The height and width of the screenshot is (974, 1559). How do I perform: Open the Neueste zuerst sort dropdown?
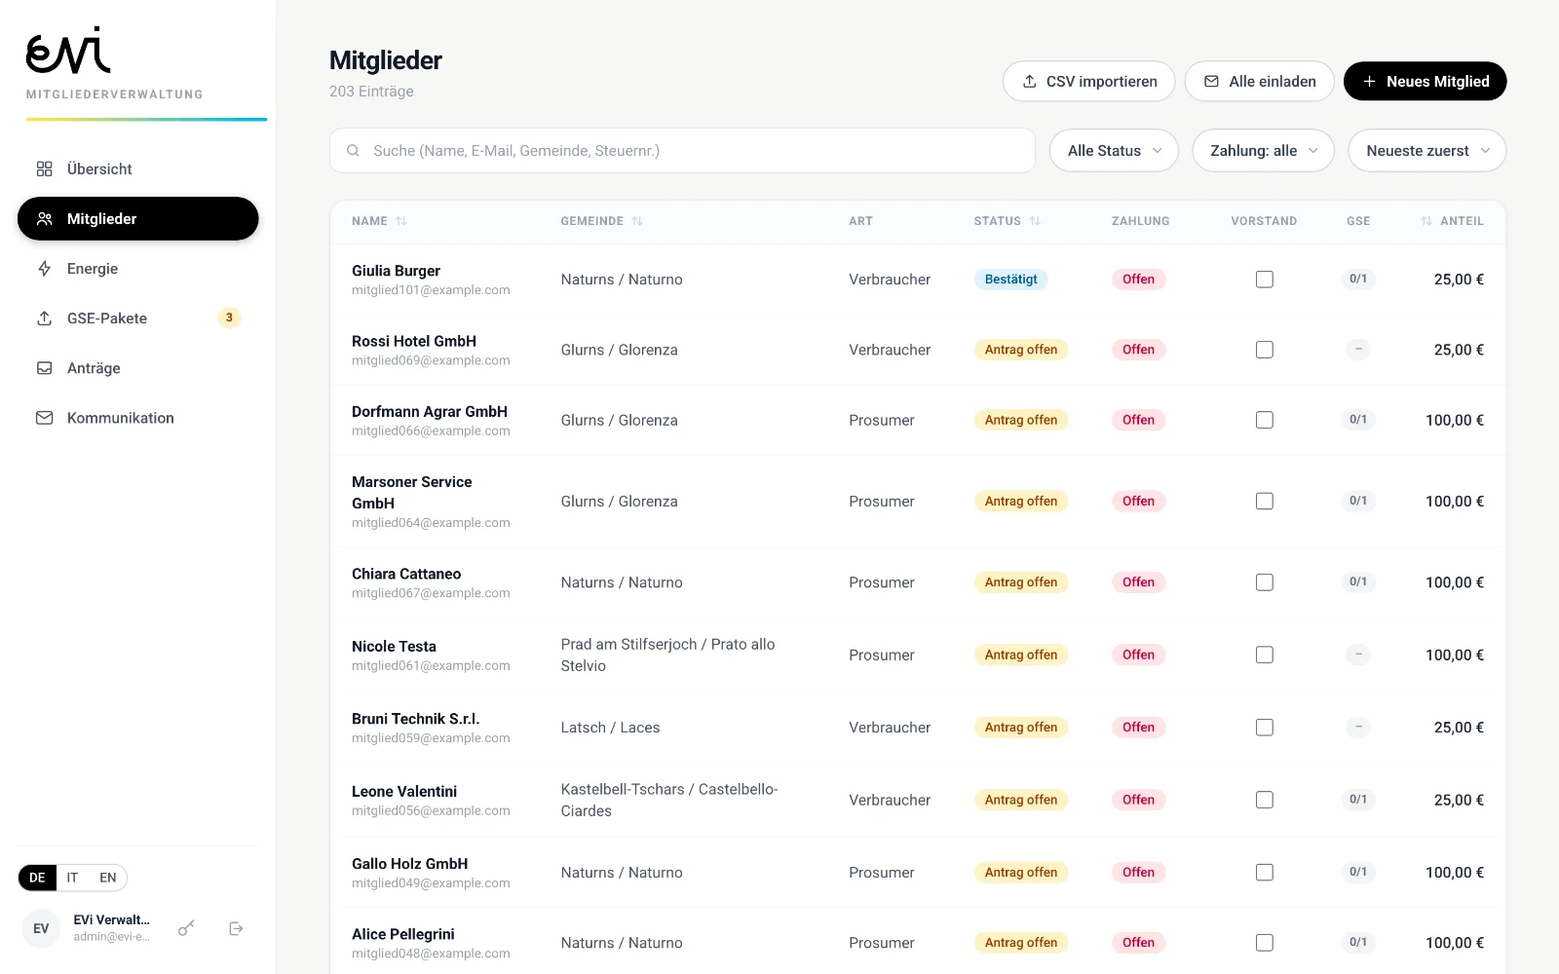(x=1427, y=151)
